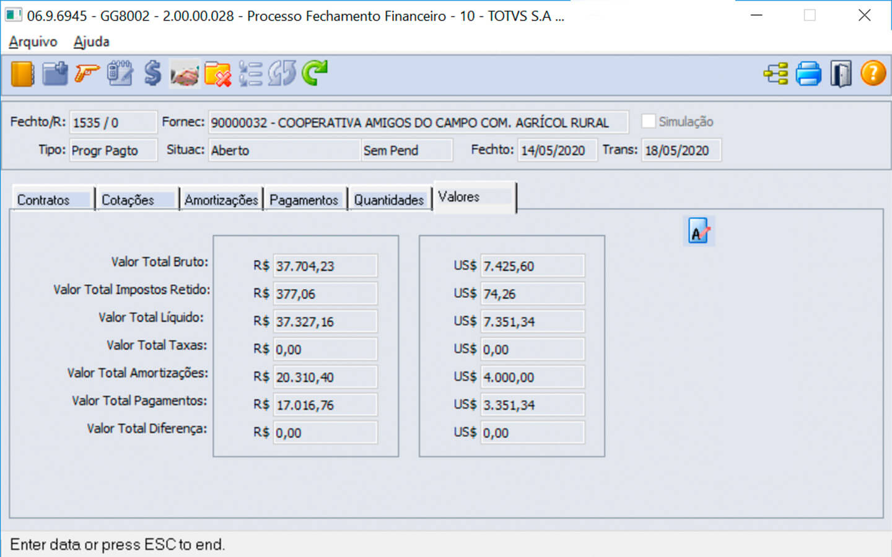Click the folder with red X icon

217,74
